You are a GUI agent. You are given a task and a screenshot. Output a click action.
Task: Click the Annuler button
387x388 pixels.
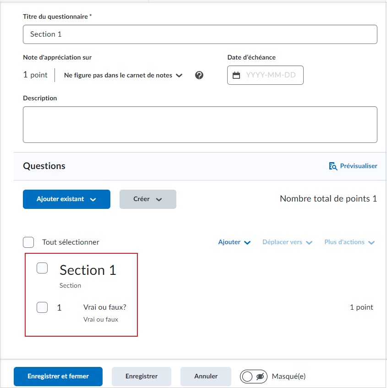click(x=206, y=377)
